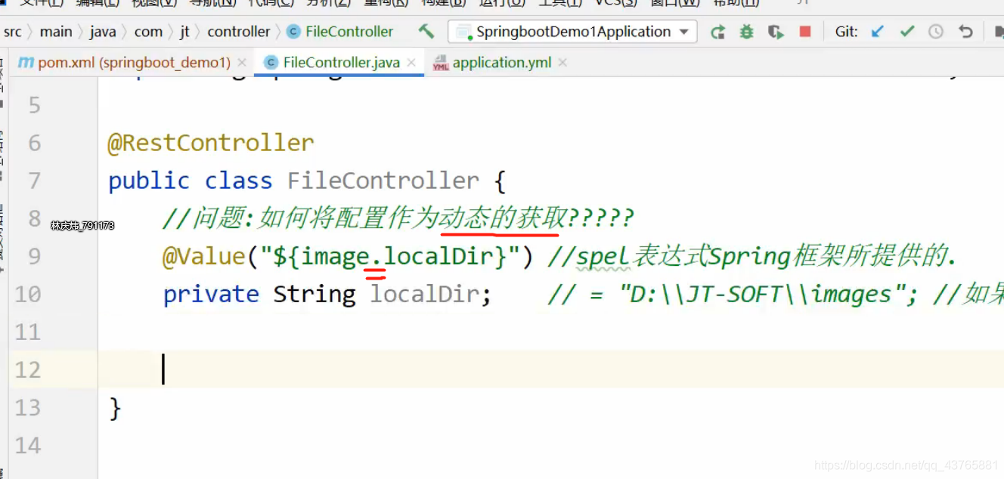Start debugging with the bug icon
Viewport: 1004px width, 479px height.
(747, 32)
